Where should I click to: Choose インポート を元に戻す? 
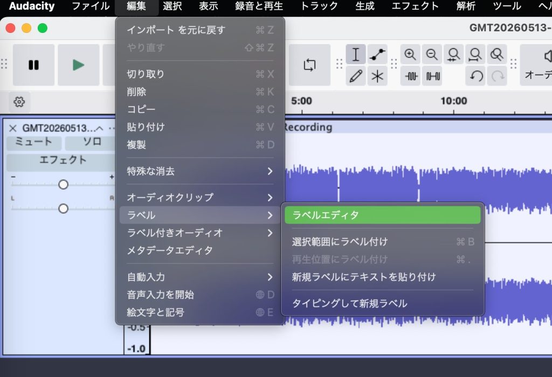coord(200,30)
